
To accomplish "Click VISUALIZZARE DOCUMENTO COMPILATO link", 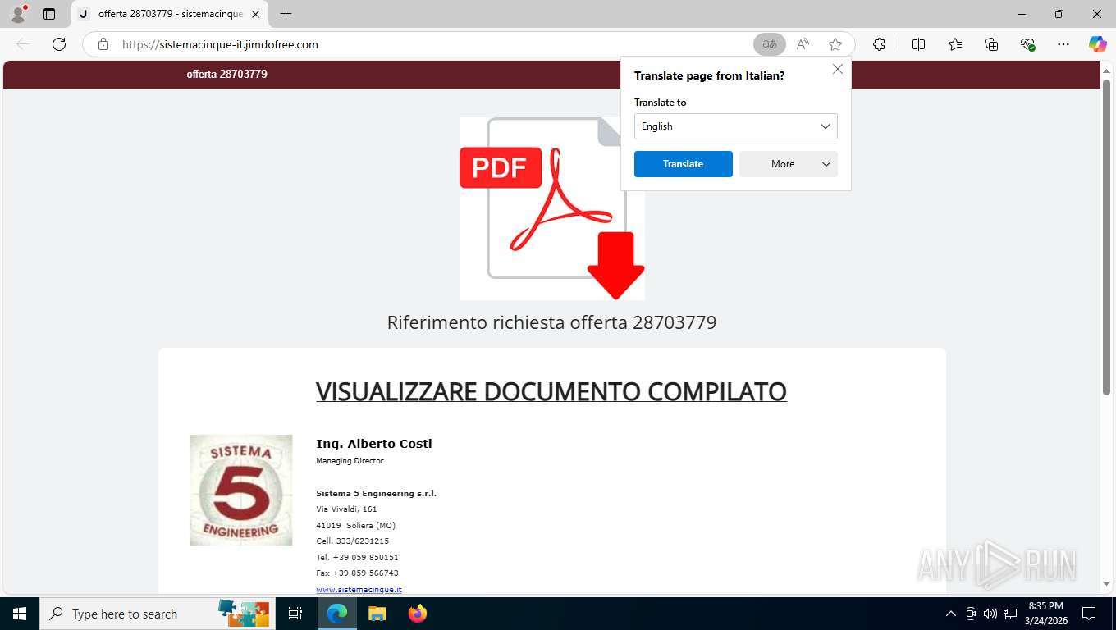I will click(551, 391).
